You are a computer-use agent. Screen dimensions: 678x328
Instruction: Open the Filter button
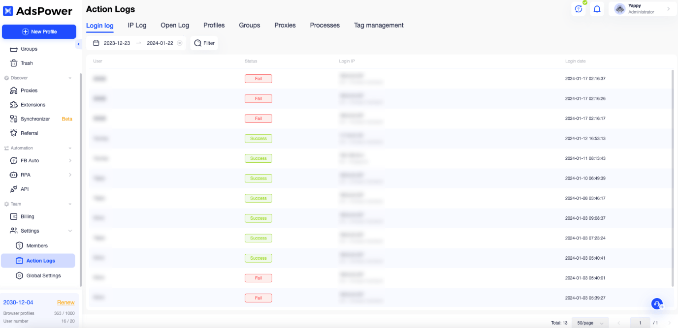point(204,43)
